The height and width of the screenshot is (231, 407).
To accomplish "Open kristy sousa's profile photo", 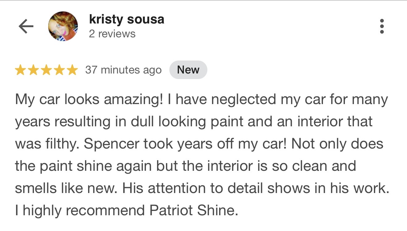I will [x=63, y=26].
